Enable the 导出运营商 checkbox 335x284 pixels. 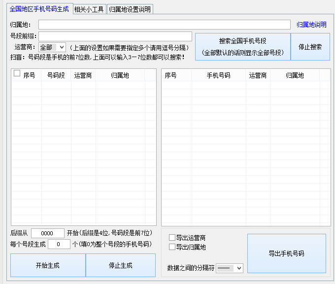172,238
